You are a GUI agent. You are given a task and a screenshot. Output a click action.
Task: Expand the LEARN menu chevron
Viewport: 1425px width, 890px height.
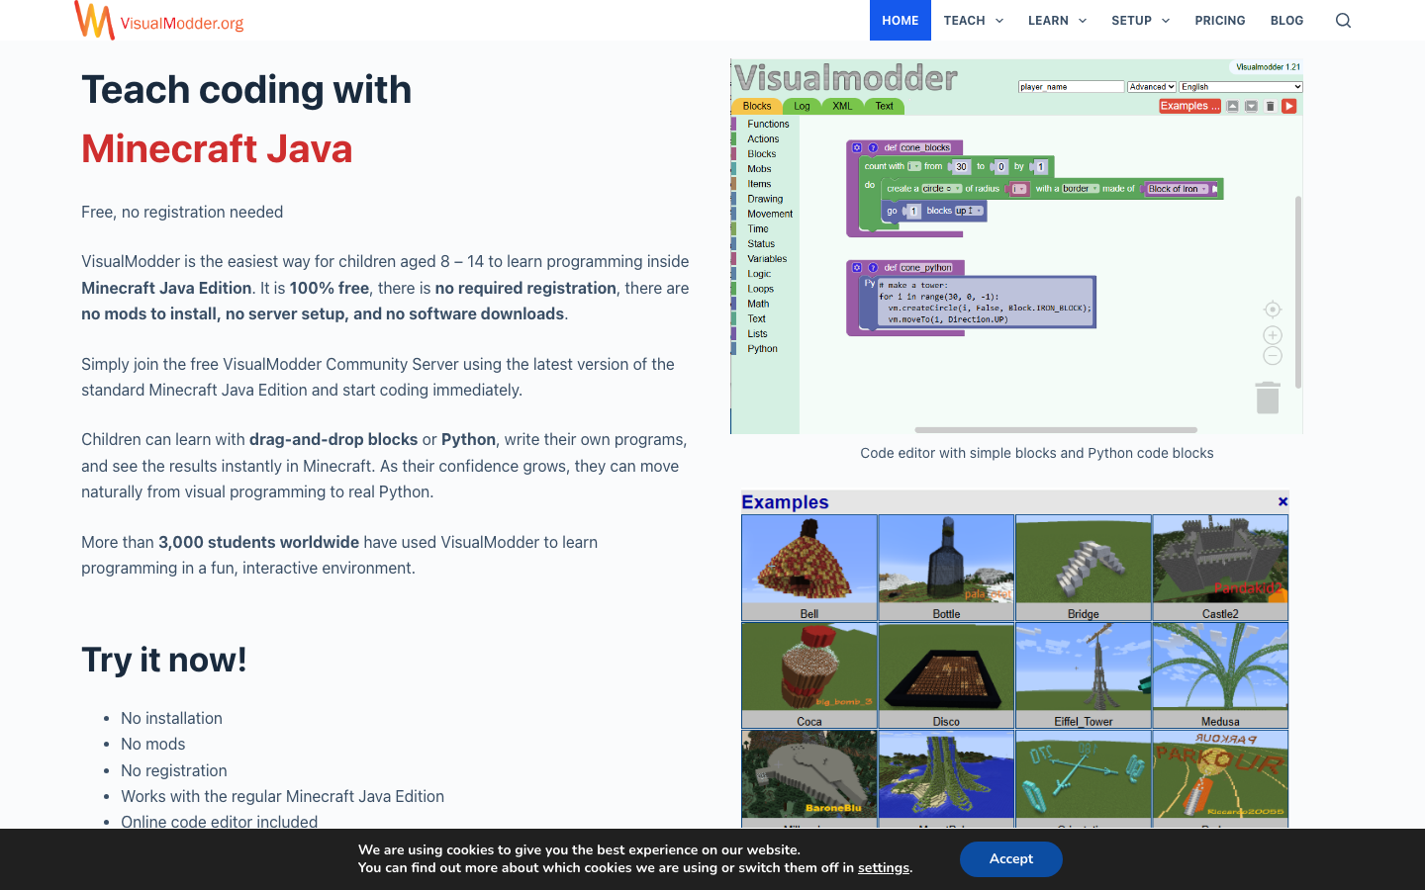(x=1083, y=21)
